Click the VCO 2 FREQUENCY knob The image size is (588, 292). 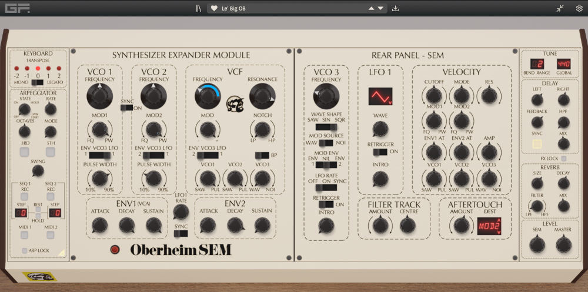click(153, 96)
